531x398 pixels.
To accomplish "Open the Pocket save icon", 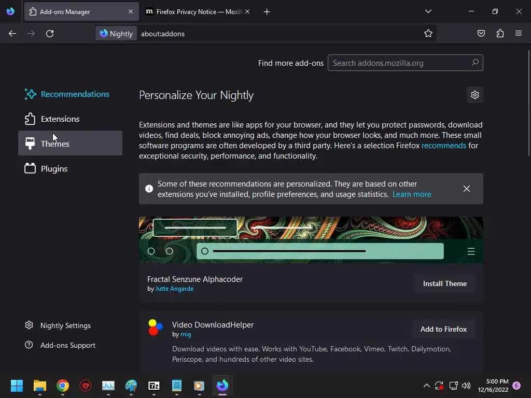I will click(481, 33).
